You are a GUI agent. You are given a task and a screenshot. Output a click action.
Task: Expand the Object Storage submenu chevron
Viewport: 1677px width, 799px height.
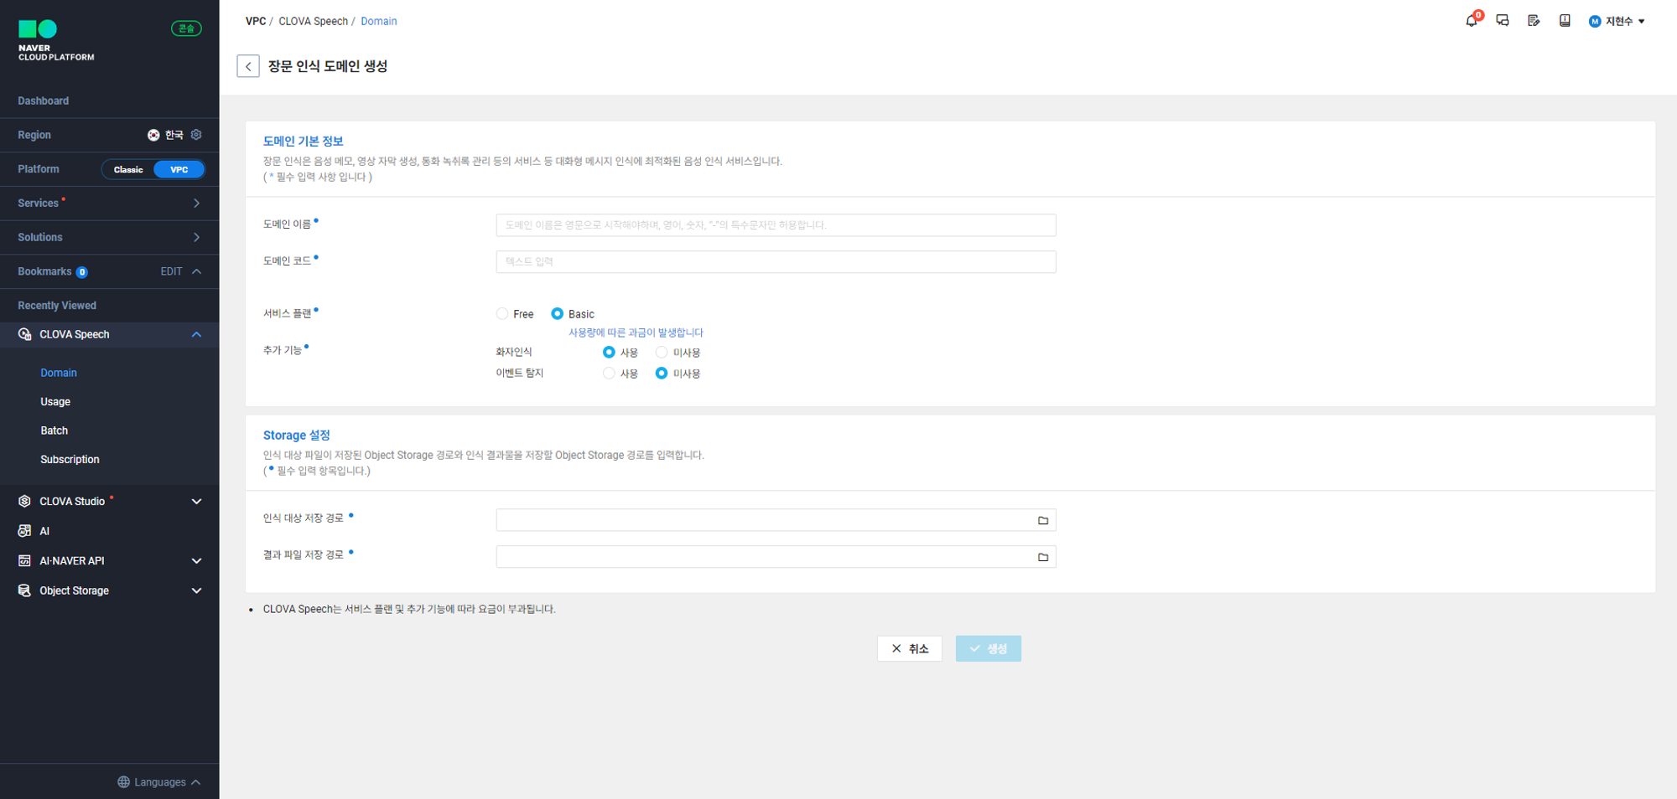[x=196, y=591]
